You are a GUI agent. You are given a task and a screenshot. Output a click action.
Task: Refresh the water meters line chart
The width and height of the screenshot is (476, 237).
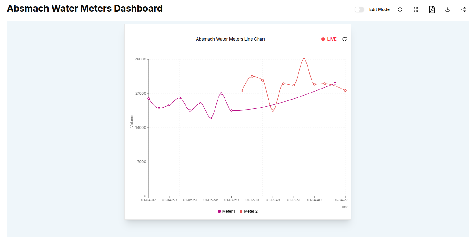tap(344, 39)
